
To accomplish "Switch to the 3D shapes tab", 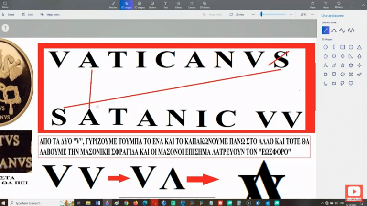I will tap(139, 5).
